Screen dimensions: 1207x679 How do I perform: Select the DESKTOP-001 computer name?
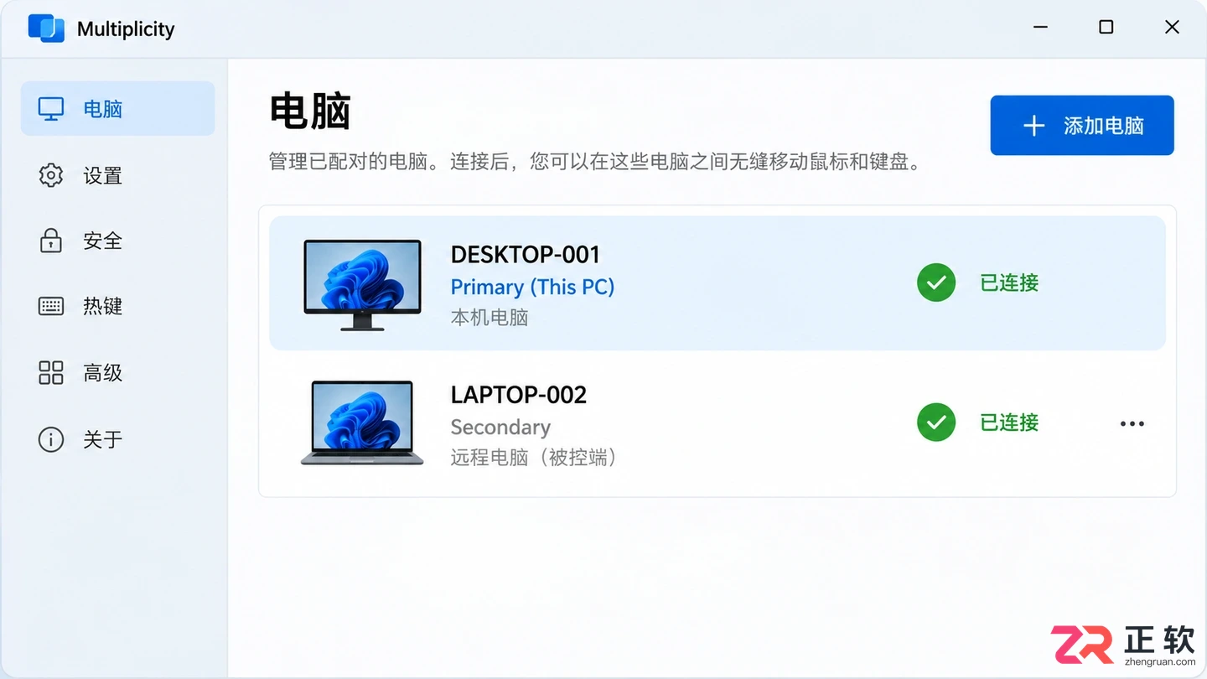[x=526, y=254]
